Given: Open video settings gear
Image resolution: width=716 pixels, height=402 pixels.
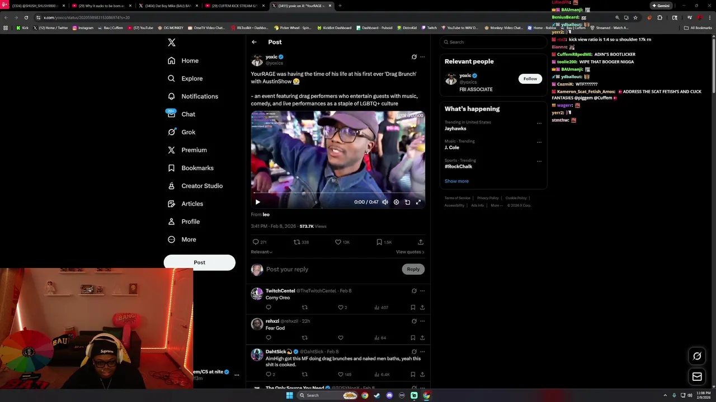Looking at the screenshot, I should pos(396,202).
